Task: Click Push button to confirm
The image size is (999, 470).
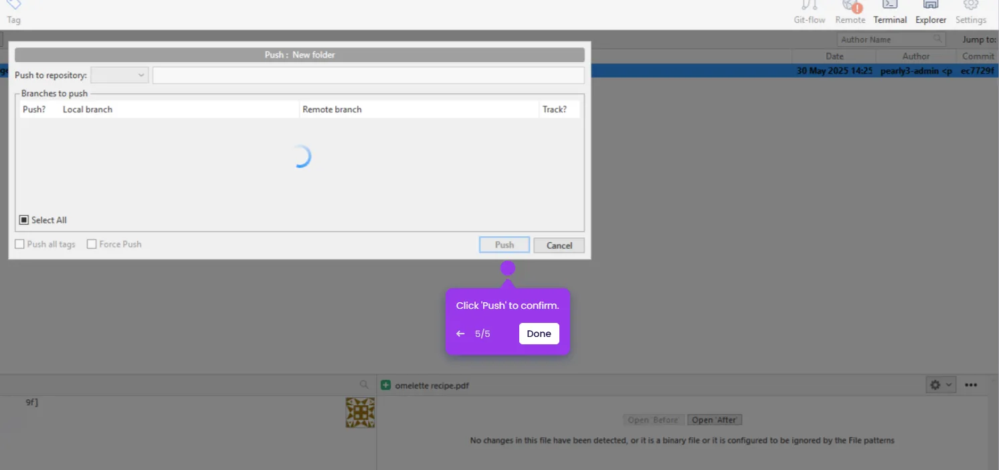Action: pyautogui.click(x=505, y=245)
